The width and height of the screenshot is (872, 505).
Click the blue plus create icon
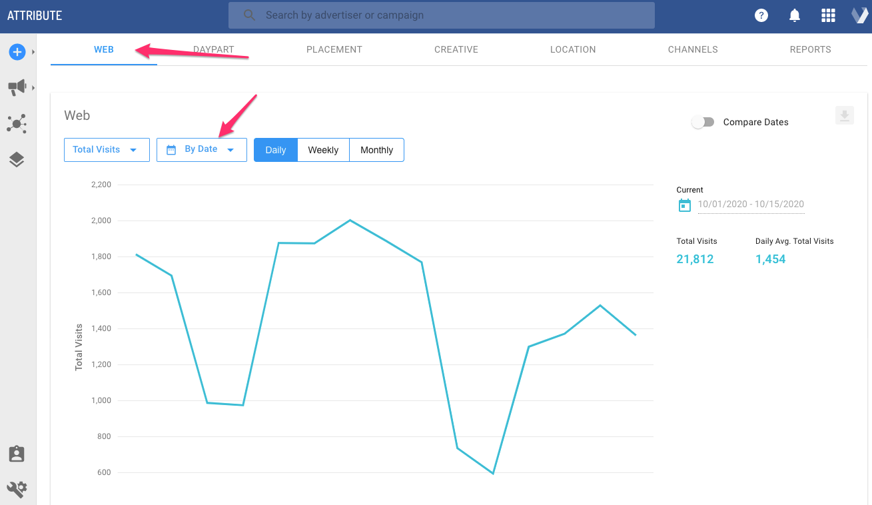pos(17,51)
